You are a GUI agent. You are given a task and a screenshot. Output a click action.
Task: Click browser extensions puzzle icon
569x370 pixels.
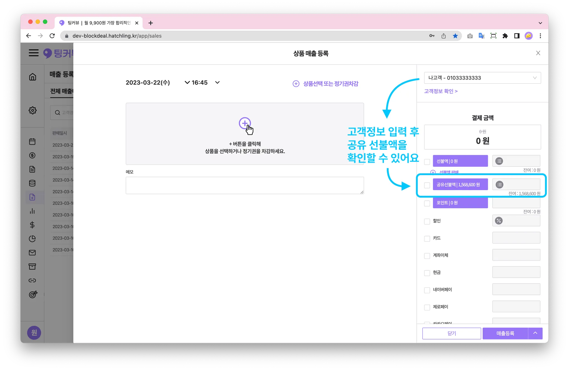pyautogui.click(x=505, y=36)
